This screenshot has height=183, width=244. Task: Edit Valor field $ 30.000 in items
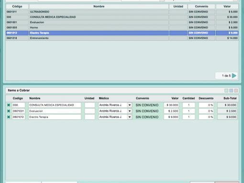[x=171, y=105]
